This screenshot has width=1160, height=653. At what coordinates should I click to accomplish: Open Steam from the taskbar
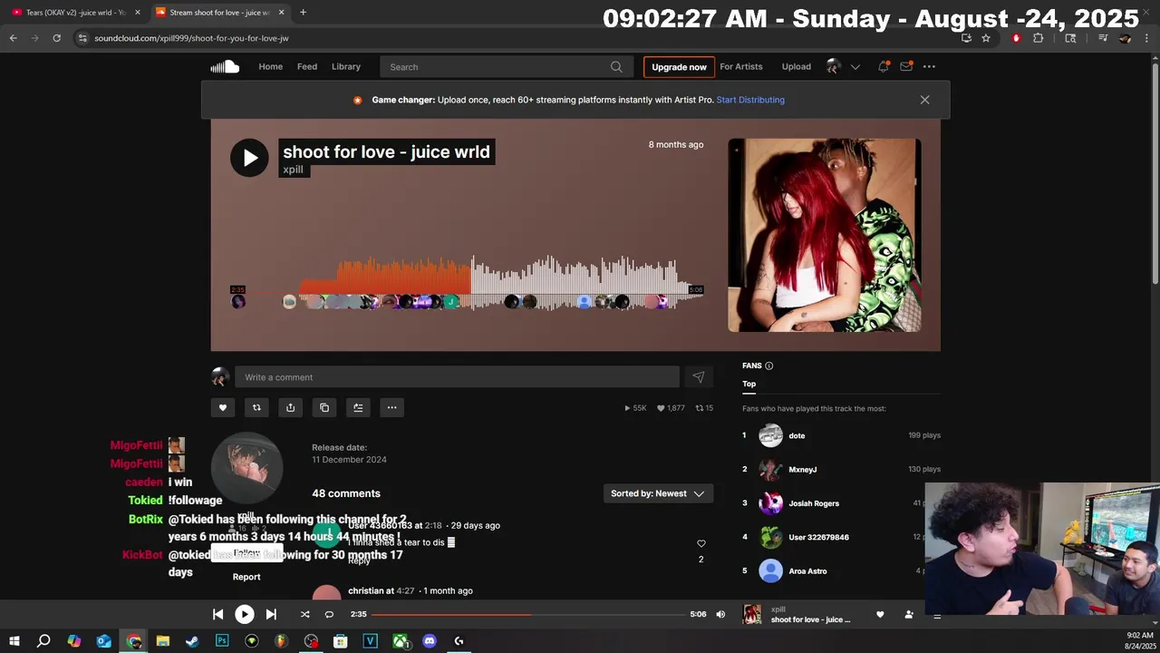(192, 641)
